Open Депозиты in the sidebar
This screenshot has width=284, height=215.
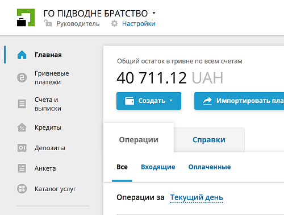click(50, 148)
